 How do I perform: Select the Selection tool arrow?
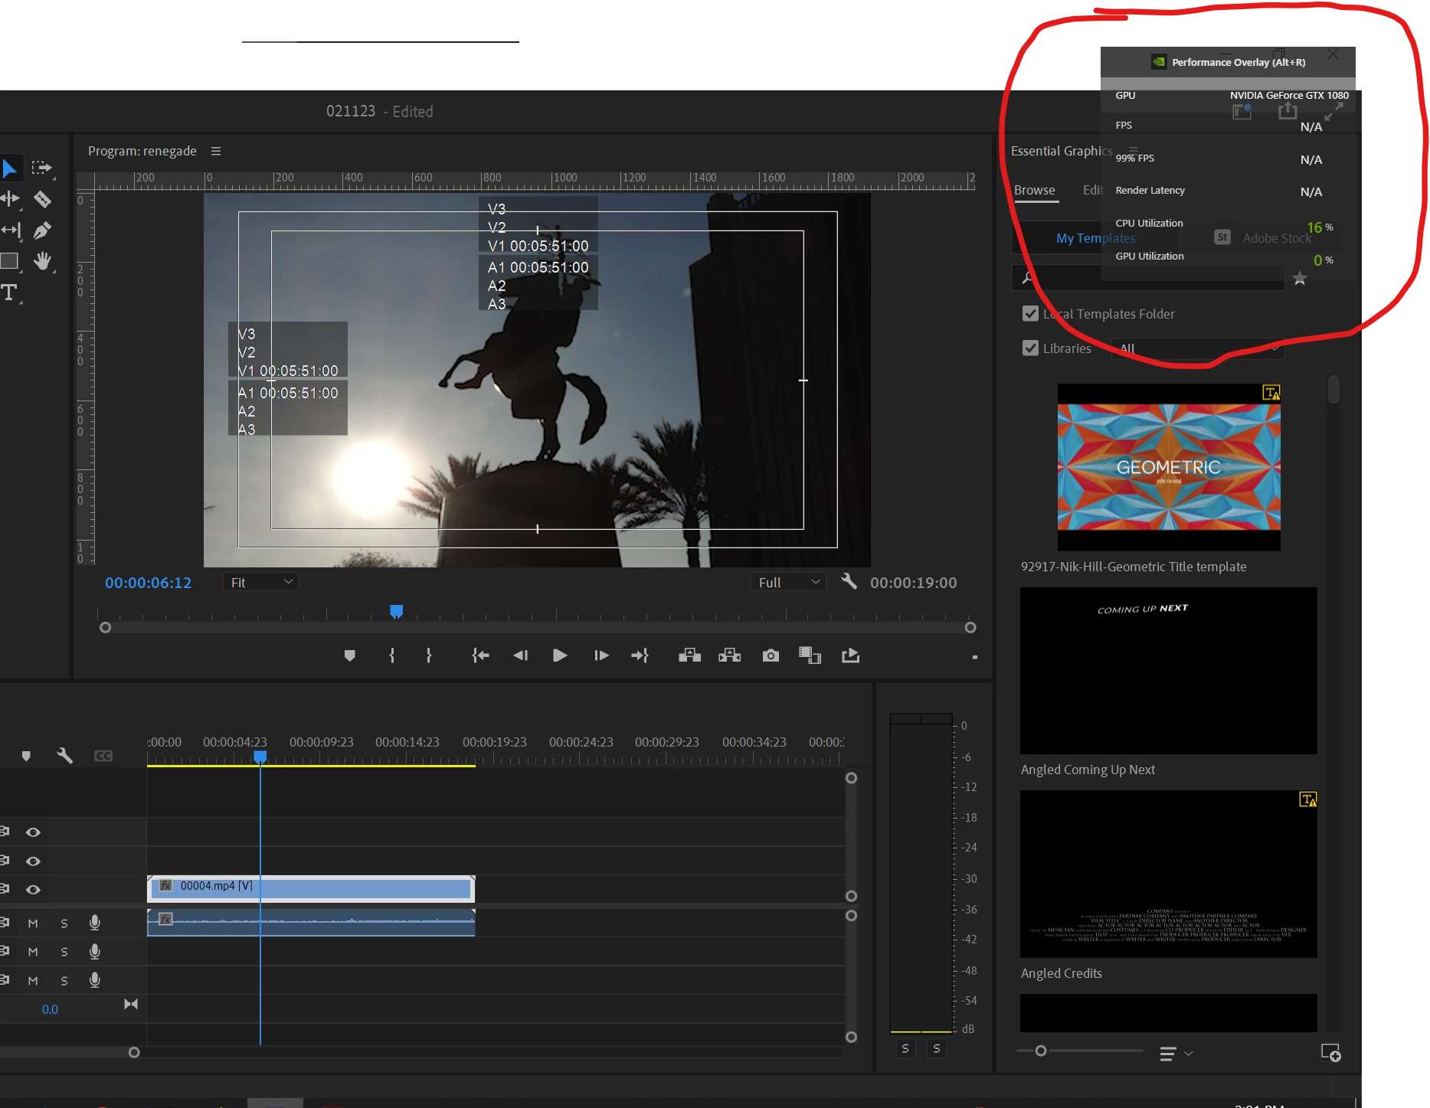pyautogui.click(x=9, y=168)
